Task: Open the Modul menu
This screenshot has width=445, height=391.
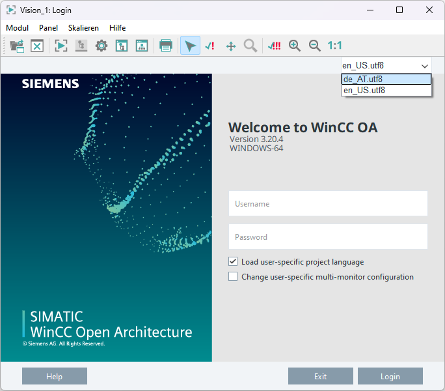Action: pyautogui.click(x=18, y=28)
